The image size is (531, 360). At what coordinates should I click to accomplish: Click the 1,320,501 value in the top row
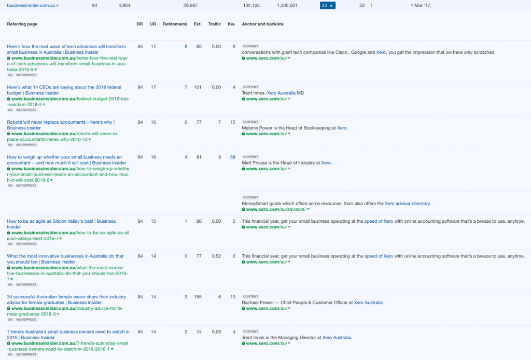(287, 5)
